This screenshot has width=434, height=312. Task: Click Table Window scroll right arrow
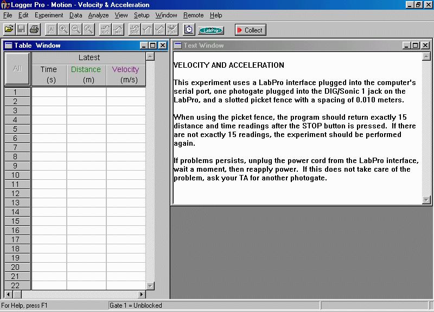tap(142, 294)
